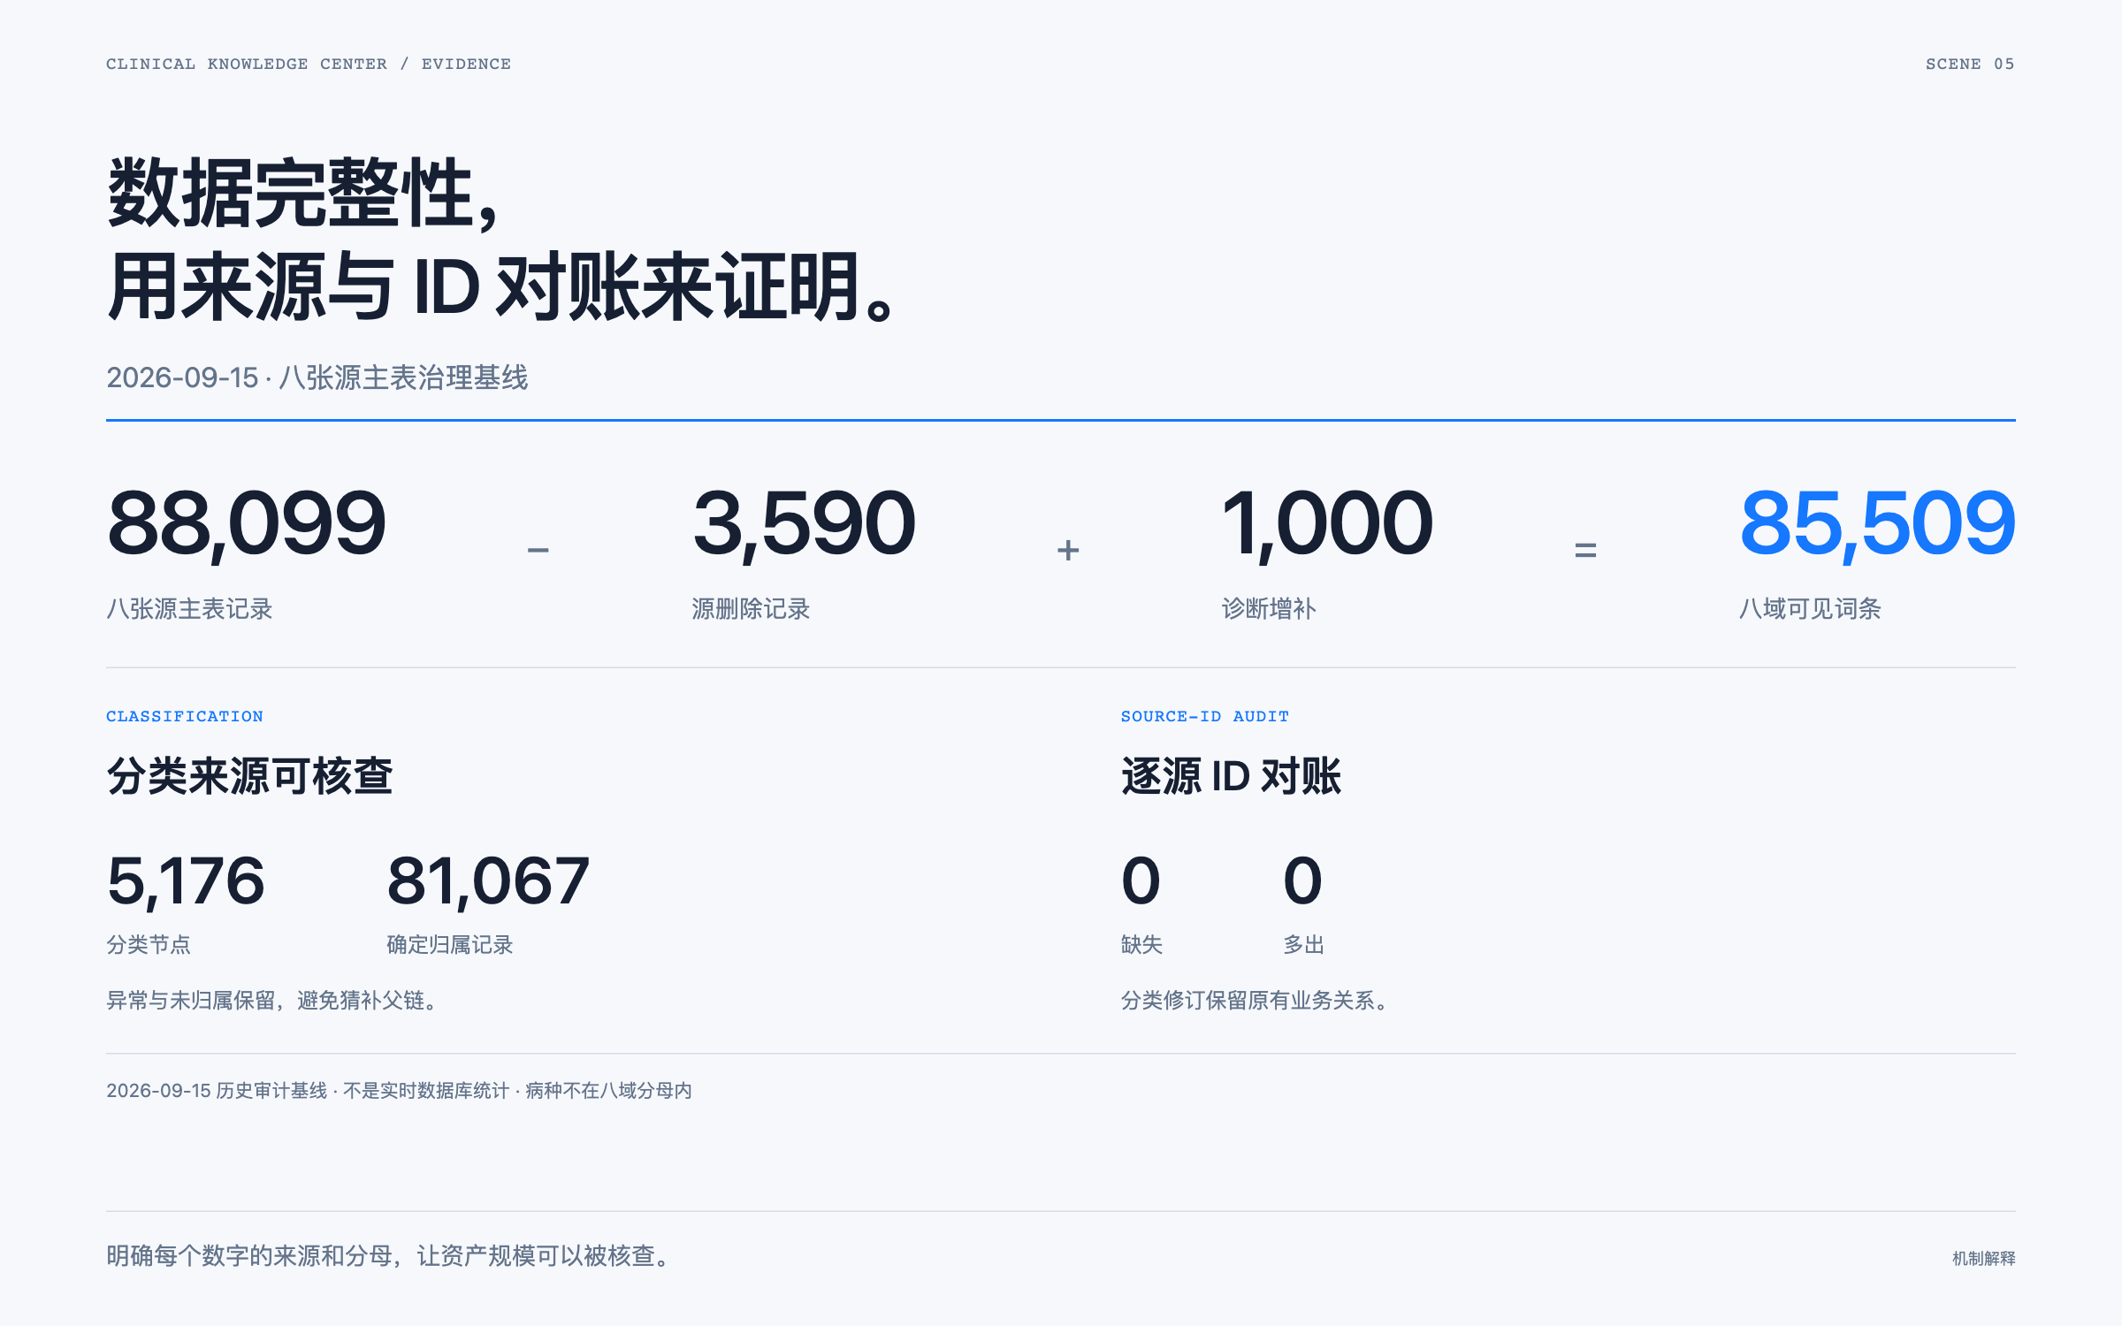Click the '机制解释' label in the footer
The image size is (2122, 1326).
point(1984,1258)
